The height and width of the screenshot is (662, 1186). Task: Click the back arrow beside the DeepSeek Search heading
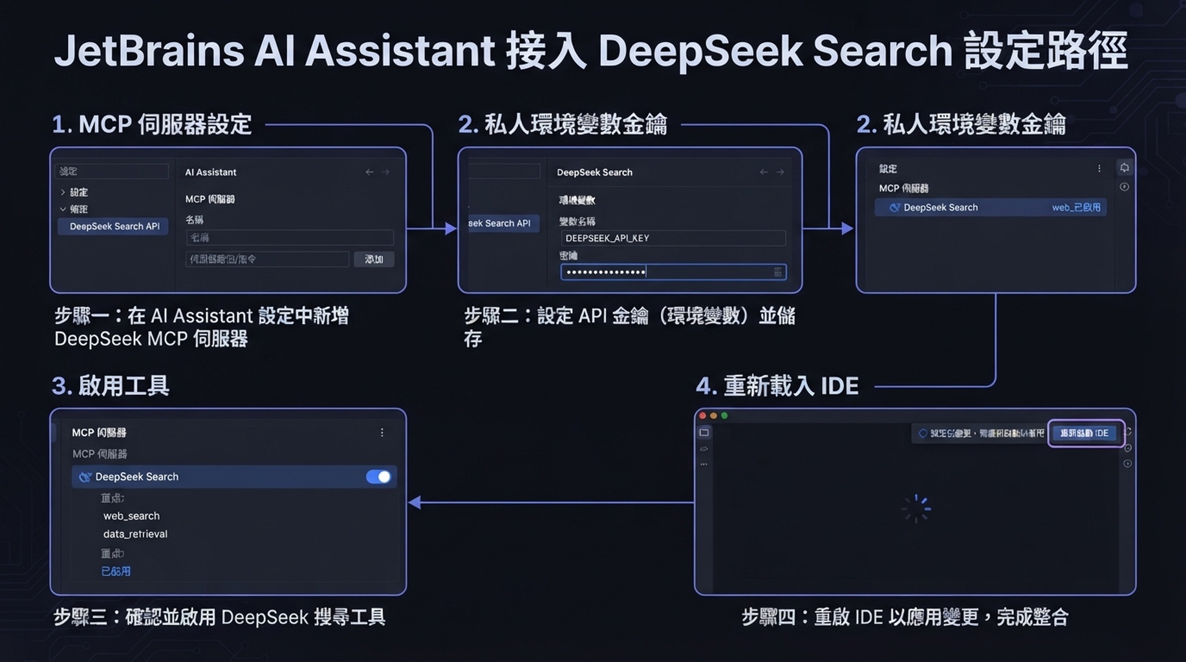point(764,172)
